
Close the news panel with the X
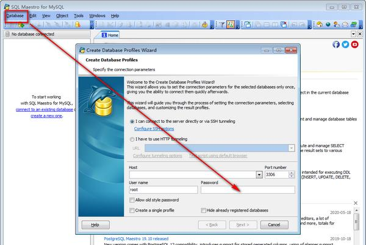[356, 203]
